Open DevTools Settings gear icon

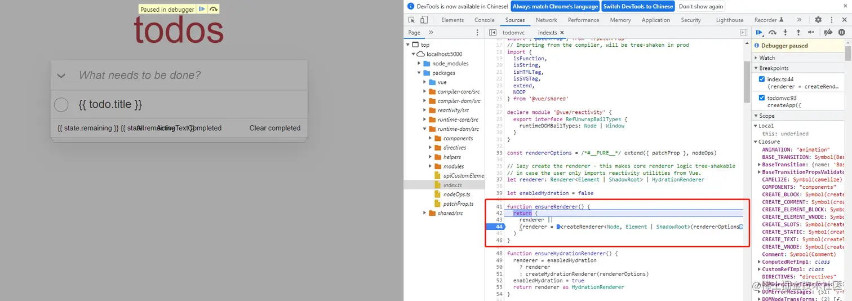point(818,20)
